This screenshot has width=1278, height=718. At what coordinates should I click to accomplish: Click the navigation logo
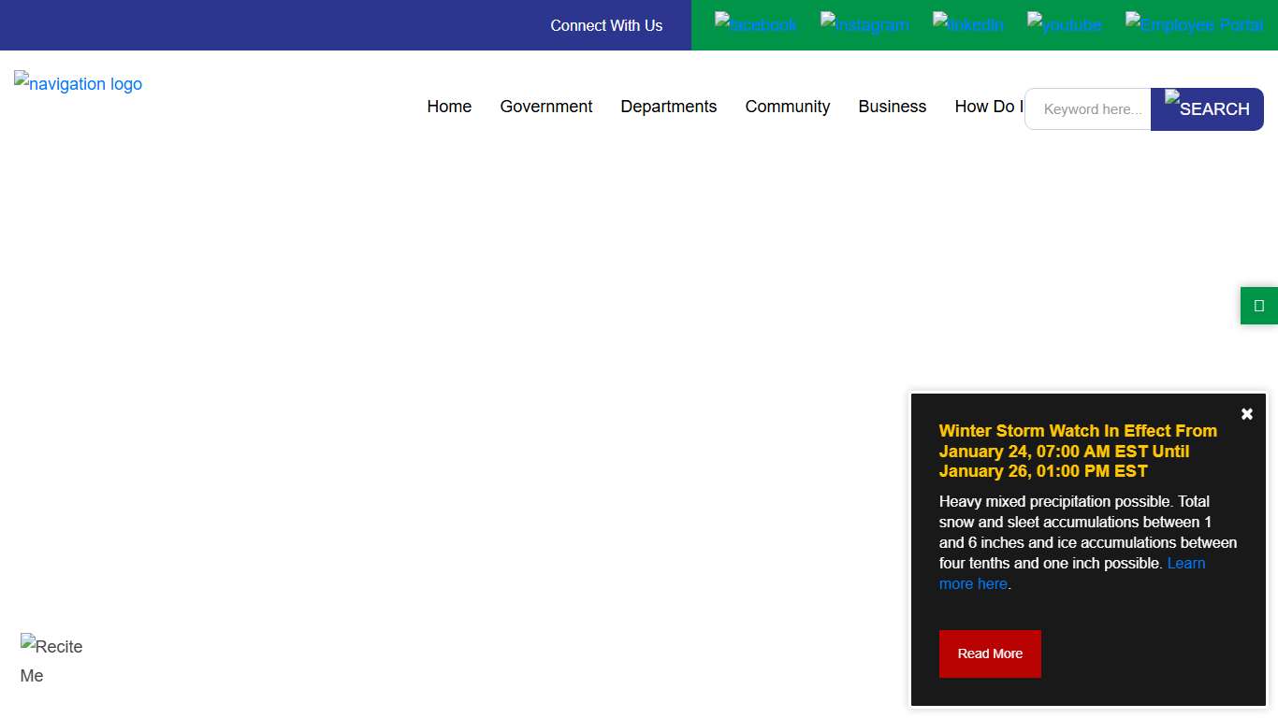(x=79, y=84)
